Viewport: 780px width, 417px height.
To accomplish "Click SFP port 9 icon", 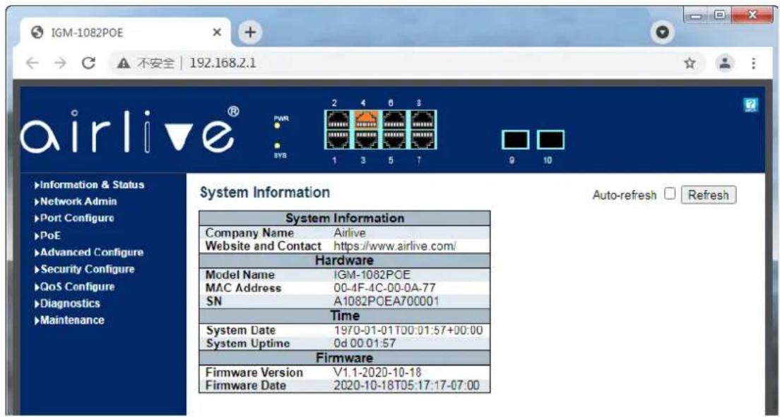I will point(515,140).
